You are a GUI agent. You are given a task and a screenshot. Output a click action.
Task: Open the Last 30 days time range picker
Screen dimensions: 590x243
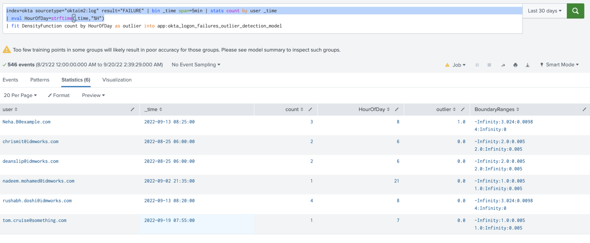545,11
